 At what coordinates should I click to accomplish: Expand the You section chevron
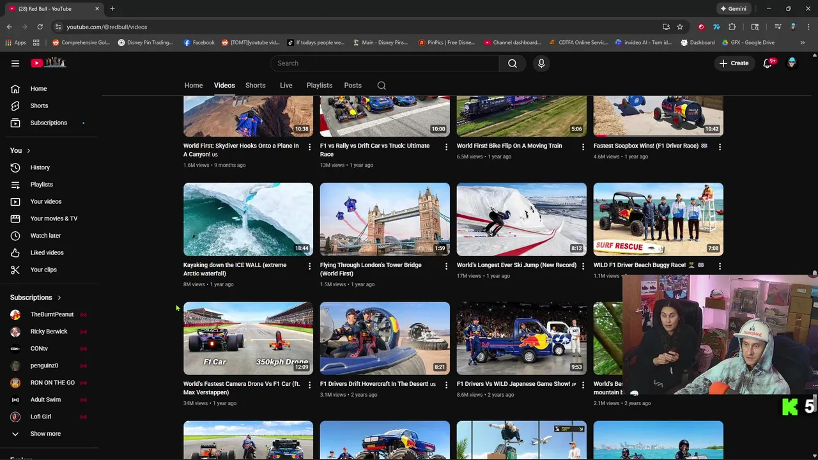[28, 151]
